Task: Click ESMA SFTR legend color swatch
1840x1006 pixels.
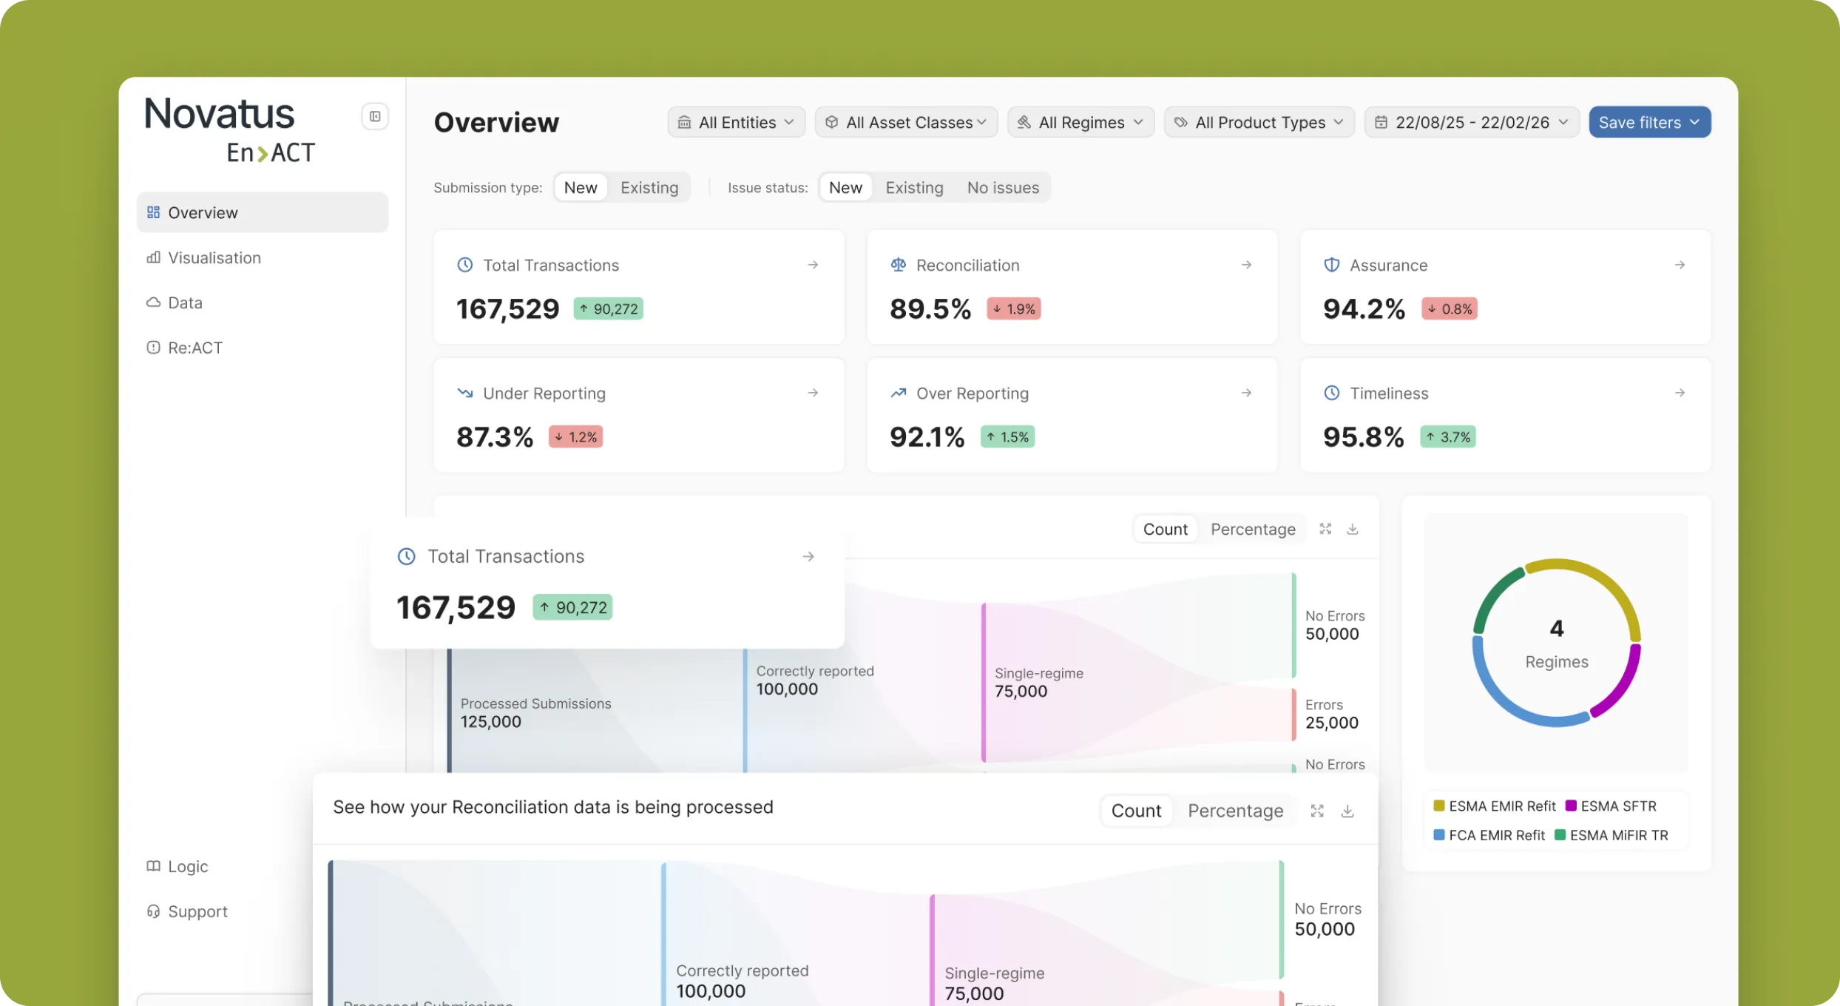Action: pyautogui.click(x=1571, y=806)
